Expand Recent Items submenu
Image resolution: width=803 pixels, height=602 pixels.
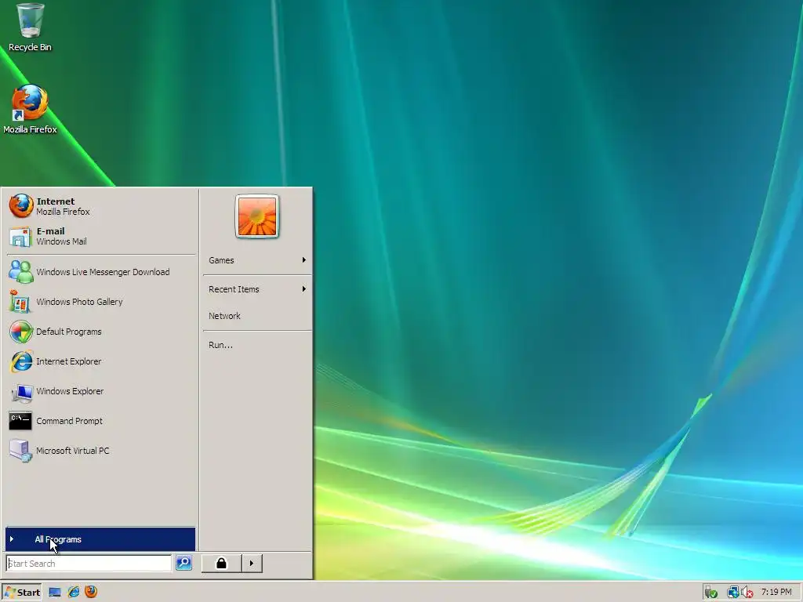[x=257, y=289]
